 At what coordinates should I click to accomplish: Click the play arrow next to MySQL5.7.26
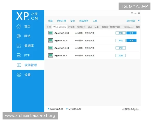point(67,109)
